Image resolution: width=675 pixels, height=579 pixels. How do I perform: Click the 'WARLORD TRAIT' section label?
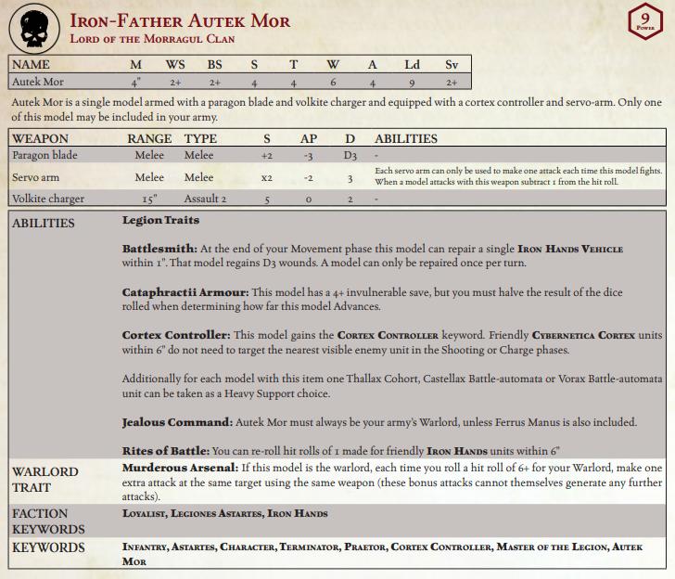(45, 480)
